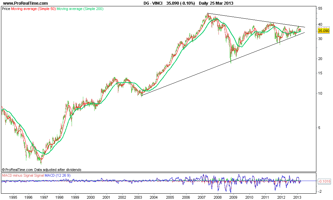Click the -0.1016 MACD value tag
333x200 pixels.
tap(324, 181)
